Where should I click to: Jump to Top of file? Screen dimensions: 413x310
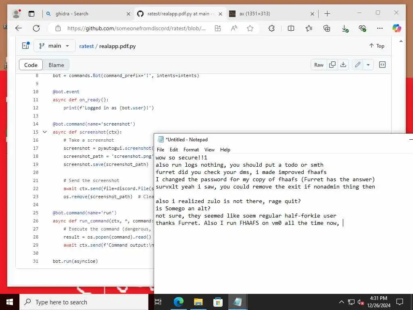[377, 46]
